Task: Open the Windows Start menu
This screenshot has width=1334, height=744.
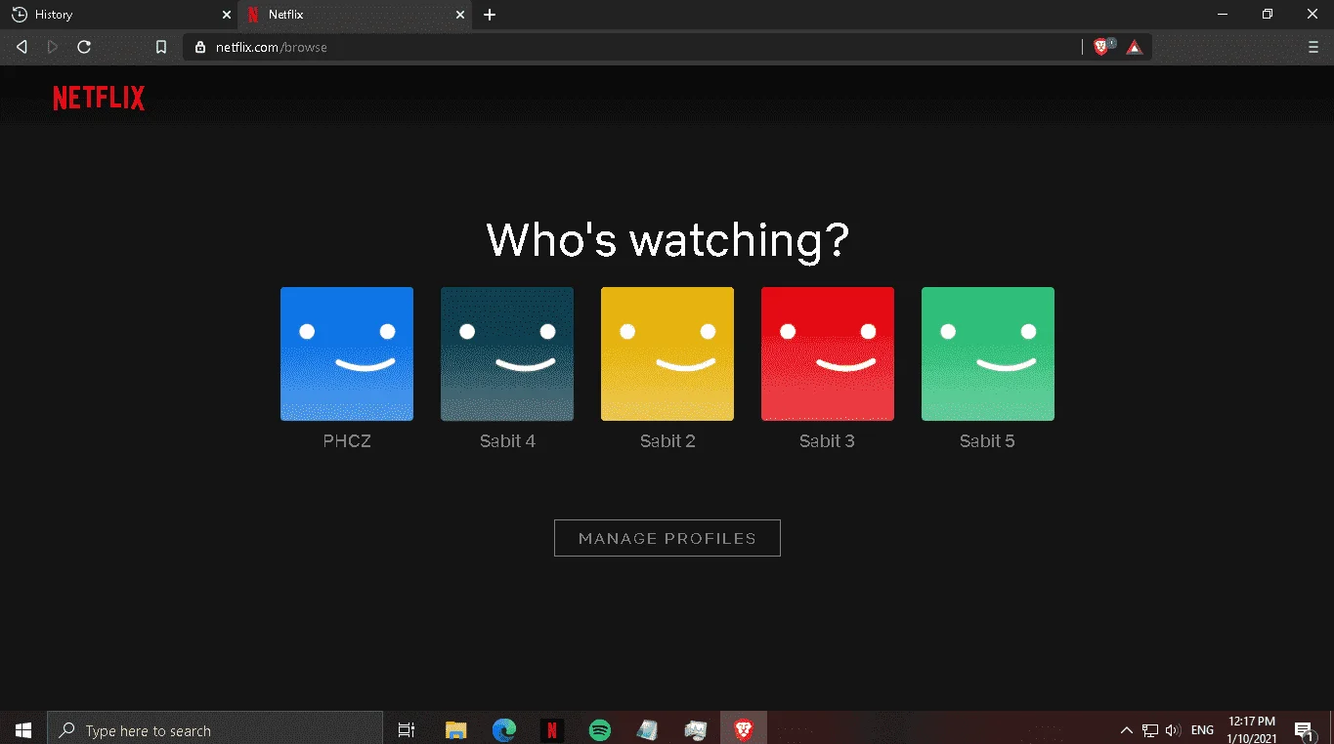Action: [x=23, y=730]
